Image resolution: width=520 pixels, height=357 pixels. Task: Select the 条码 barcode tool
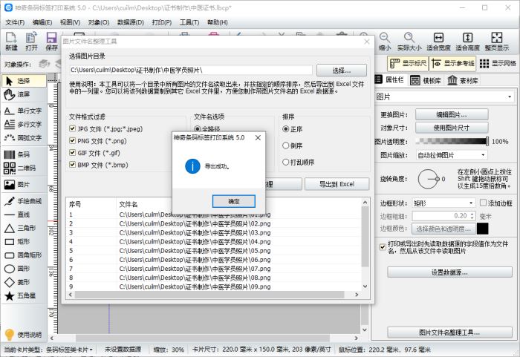(x=24, y=154)
